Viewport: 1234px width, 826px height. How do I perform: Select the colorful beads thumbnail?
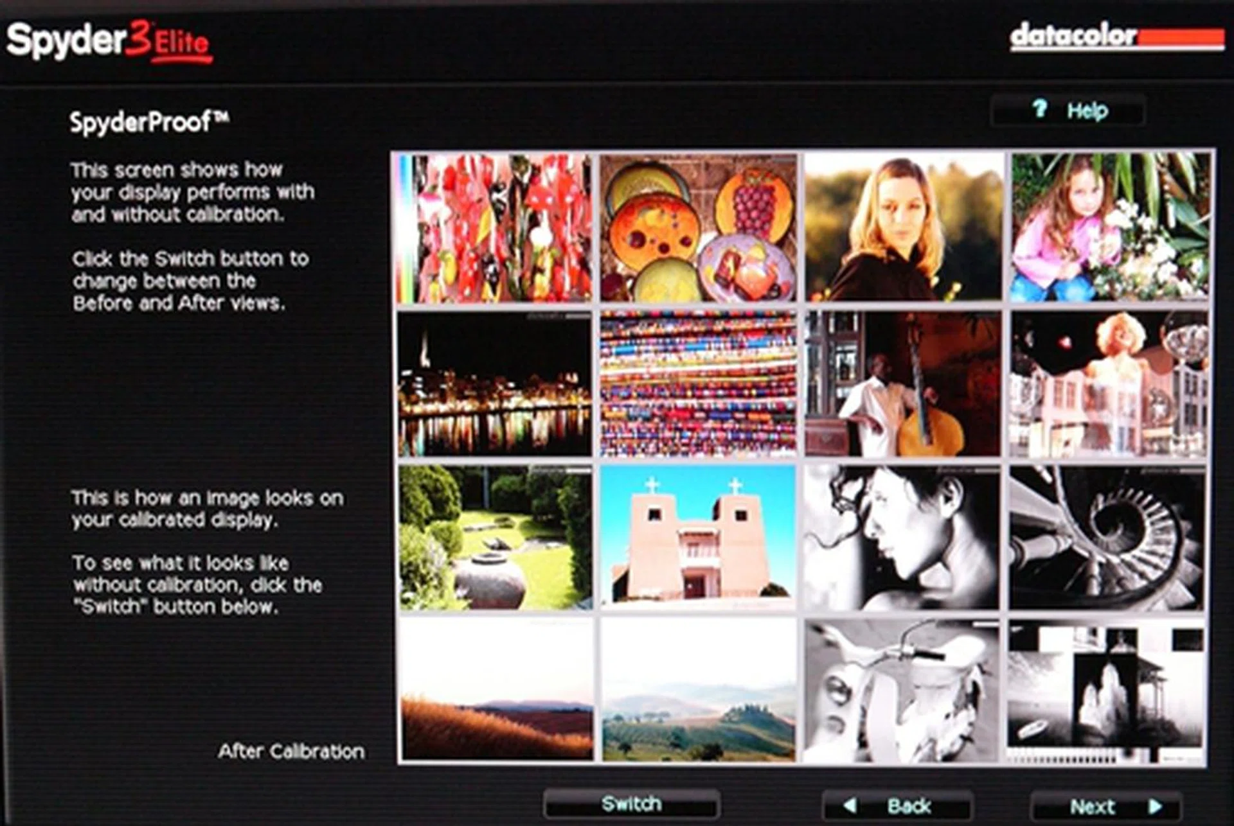(698, 384)
